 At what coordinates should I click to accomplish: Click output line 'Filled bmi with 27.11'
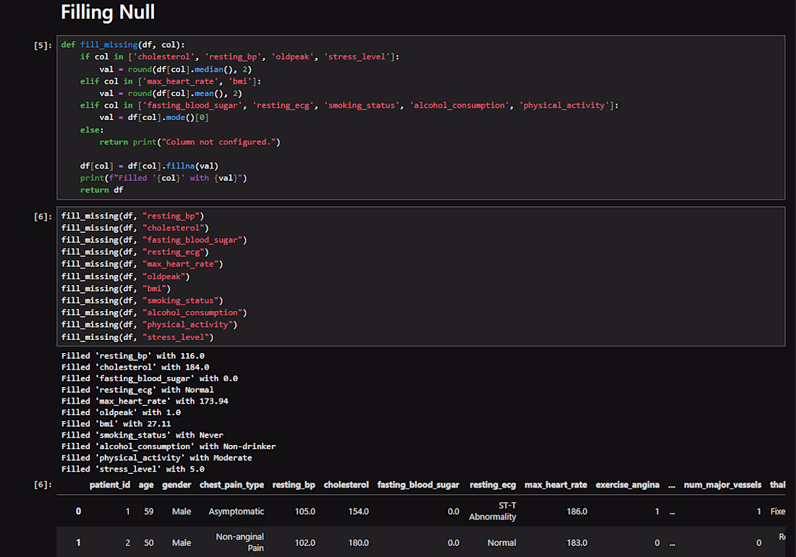tap(117, 424)
